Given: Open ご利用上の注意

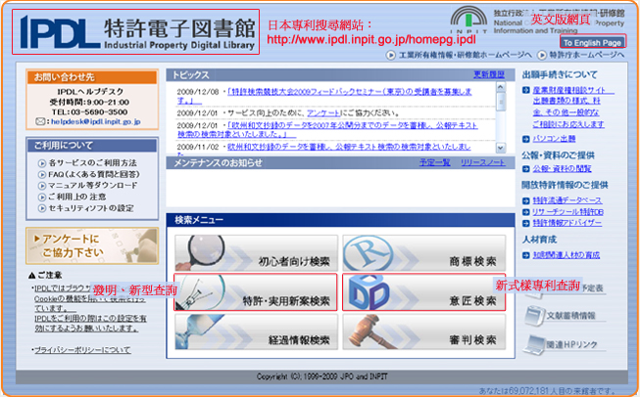Looking at the screenshot, I should (x=77, y=197).
